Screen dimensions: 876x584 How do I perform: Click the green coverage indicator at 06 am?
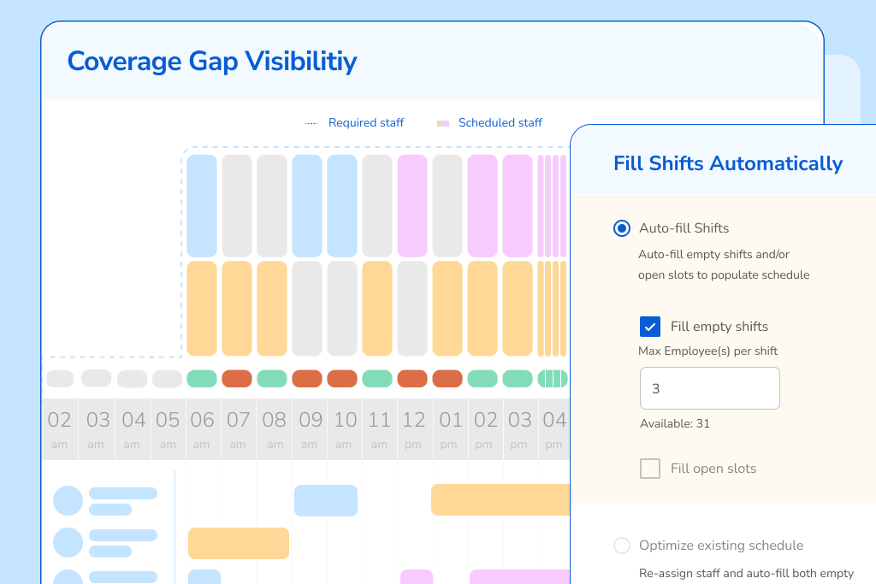(202, 378)
